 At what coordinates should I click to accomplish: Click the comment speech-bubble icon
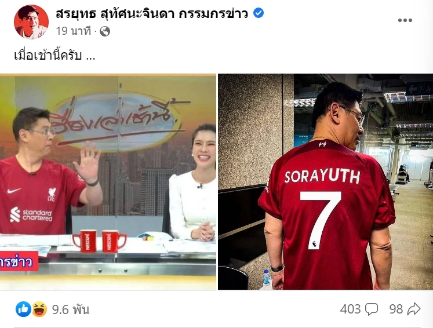point(372,309)
